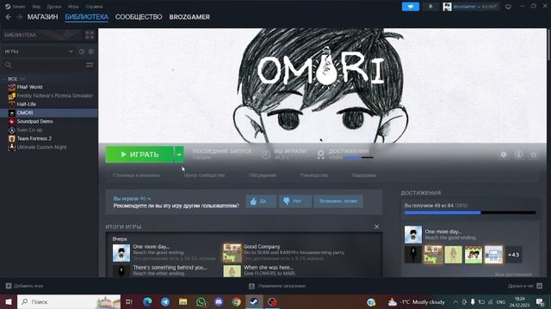
Task: Go back with the left arrow
Action: tap(9, 17)
